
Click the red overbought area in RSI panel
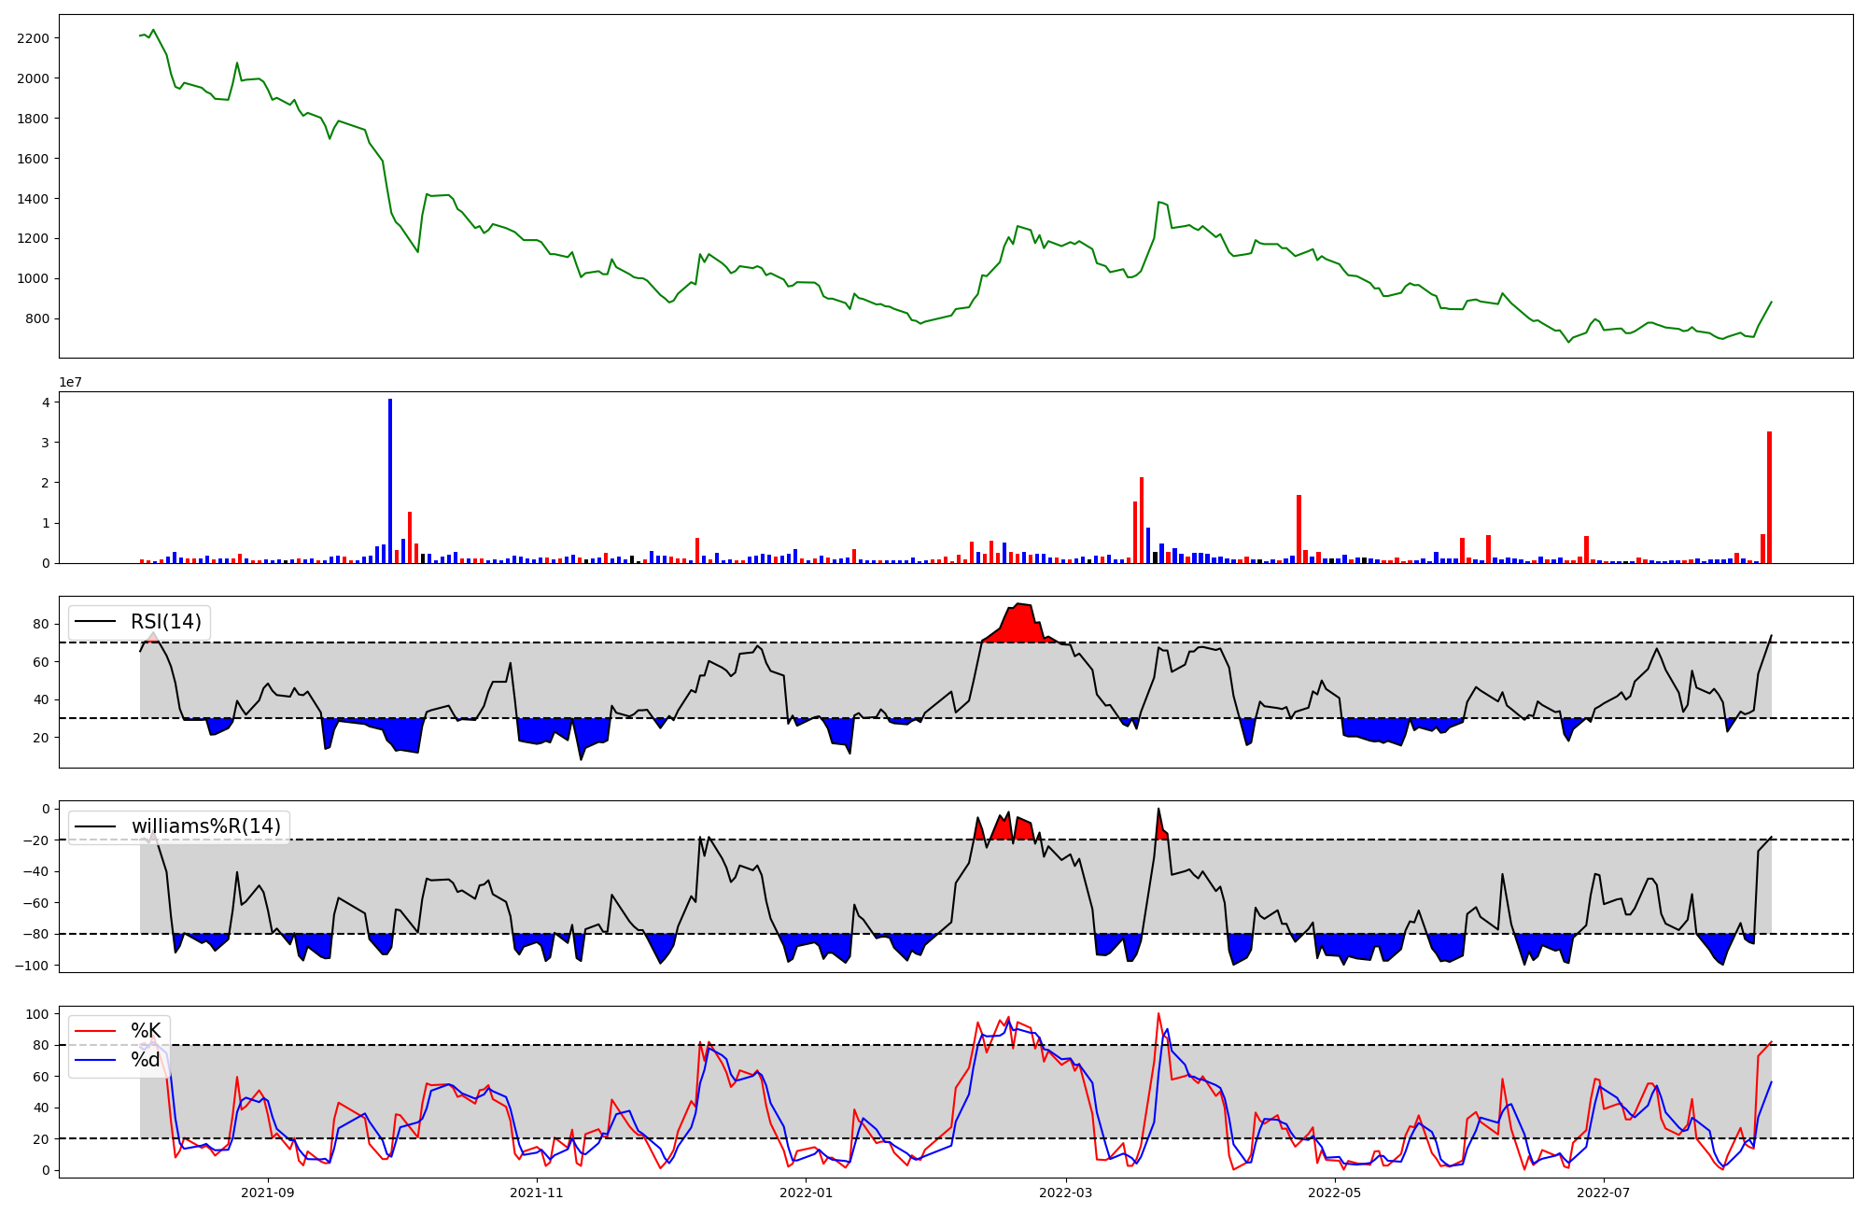1020,626
